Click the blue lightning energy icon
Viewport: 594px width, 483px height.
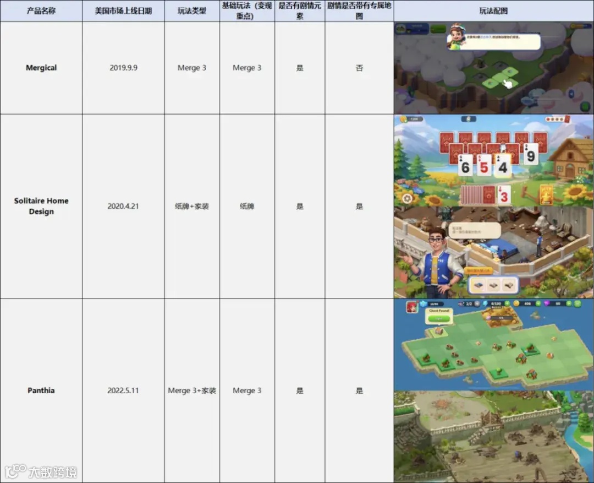(485, 304)
